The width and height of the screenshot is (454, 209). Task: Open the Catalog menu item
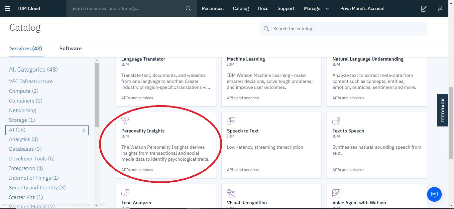click(x=241, y=8)
